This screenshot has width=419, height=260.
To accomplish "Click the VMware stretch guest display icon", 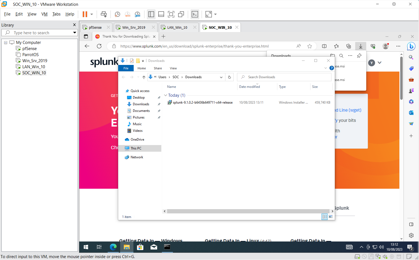I will point(209,14).
